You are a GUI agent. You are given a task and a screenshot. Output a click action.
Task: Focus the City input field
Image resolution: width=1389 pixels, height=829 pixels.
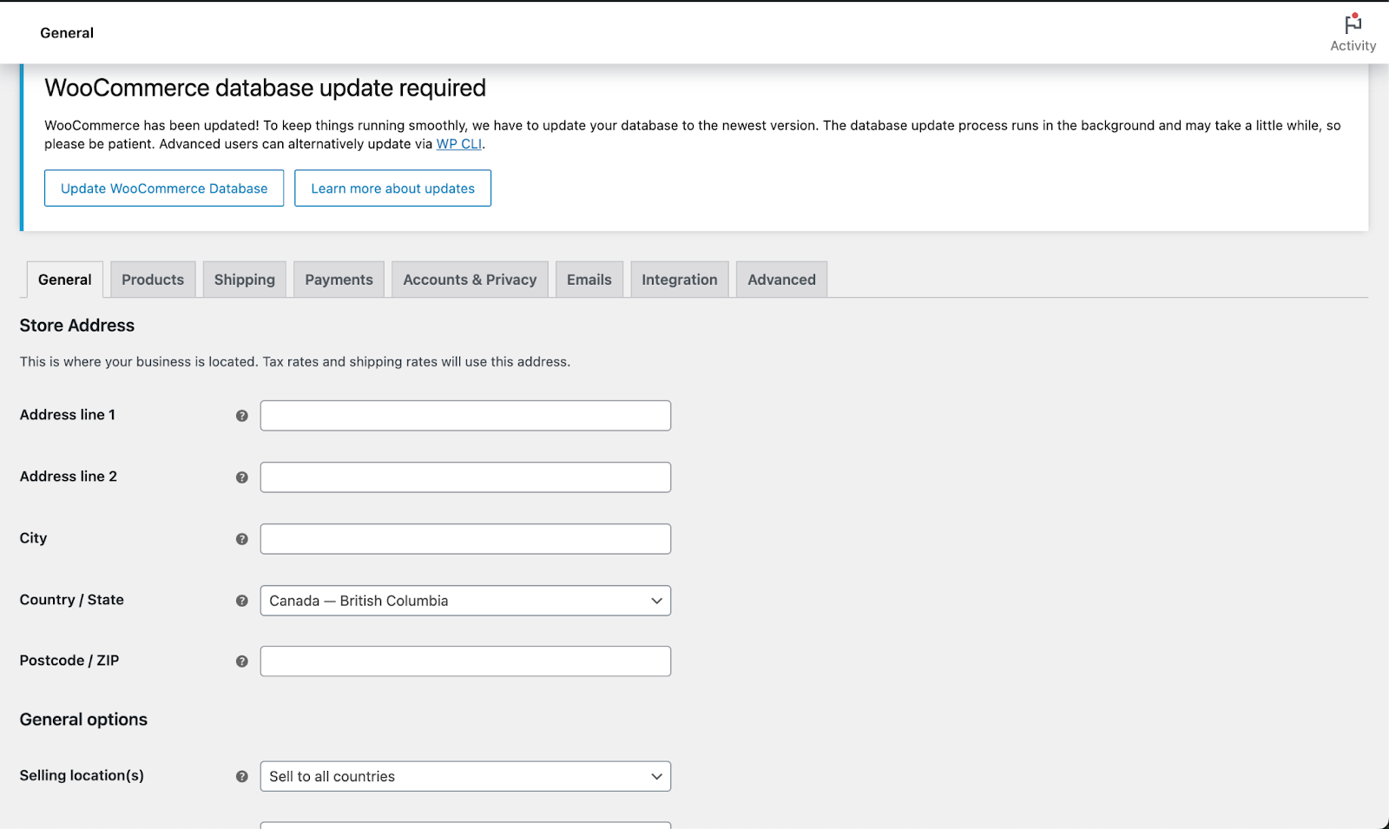(465, 539)
